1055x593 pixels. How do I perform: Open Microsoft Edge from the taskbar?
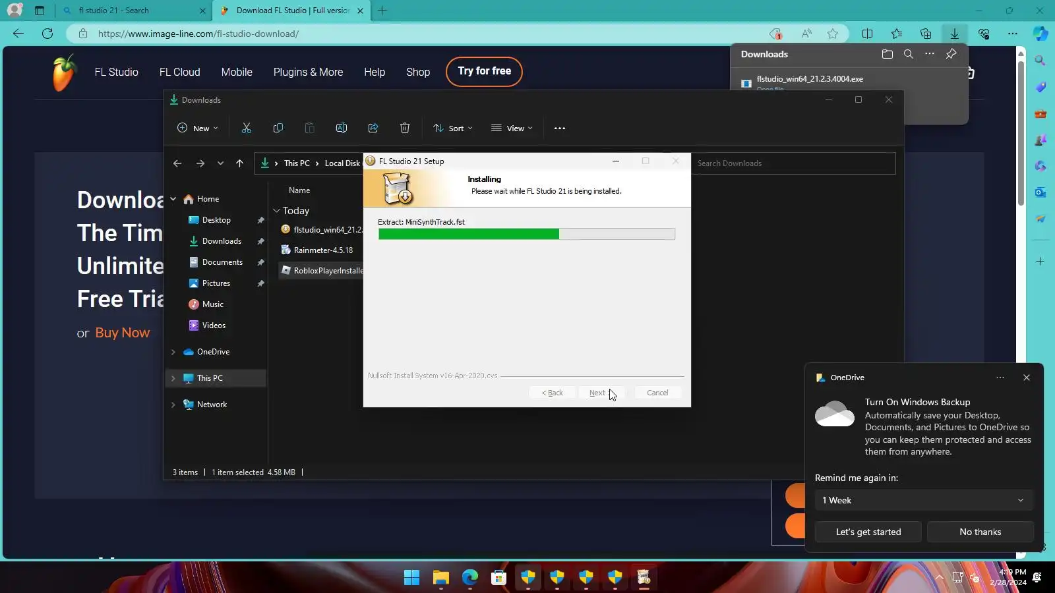(470, 578)
